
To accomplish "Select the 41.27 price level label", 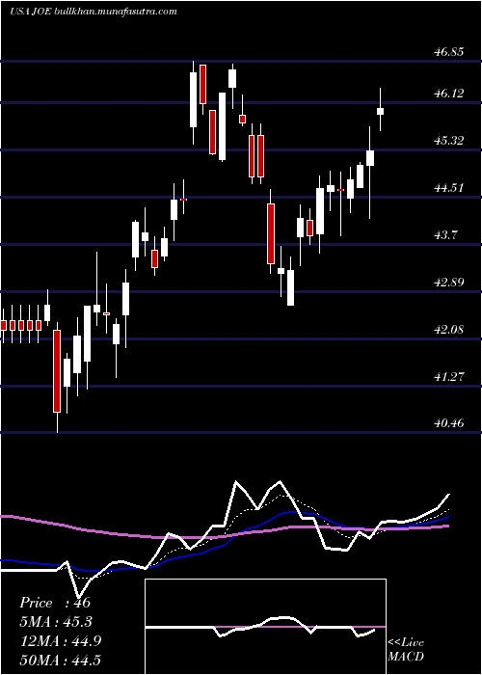I will (x=449, y=377).
